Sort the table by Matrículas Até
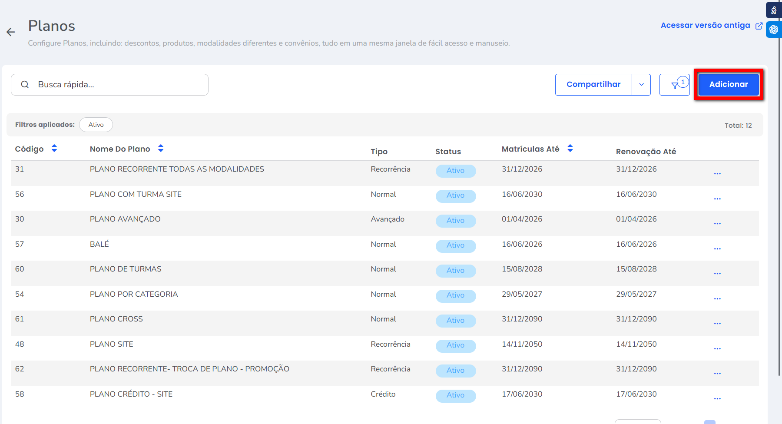The height and width of the screenshot is (424, 782). click(x=570, y=149)
